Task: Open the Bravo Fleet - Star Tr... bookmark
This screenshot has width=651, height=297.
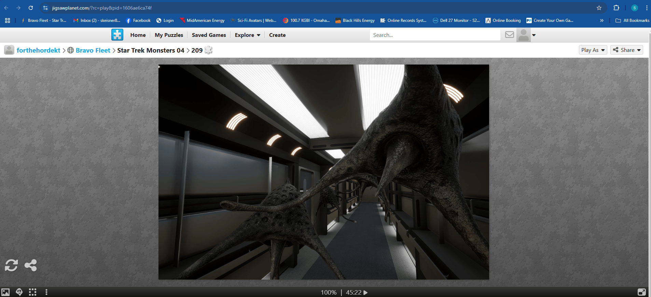Action: coord(44,20)
